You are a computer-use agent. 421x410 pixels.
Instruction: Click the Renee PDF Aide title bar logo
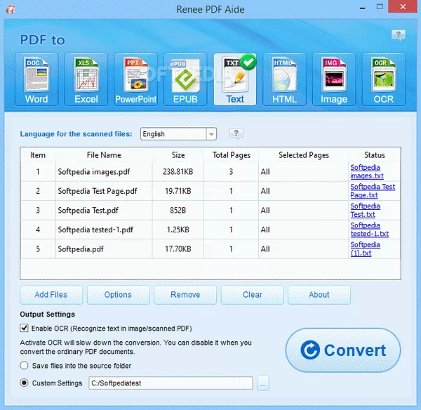click(x=11, y=9)
